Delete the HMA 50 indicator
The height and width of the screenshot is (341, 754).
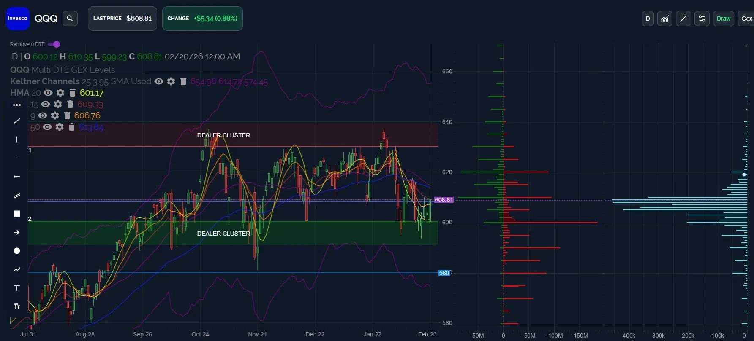point(72,127)
